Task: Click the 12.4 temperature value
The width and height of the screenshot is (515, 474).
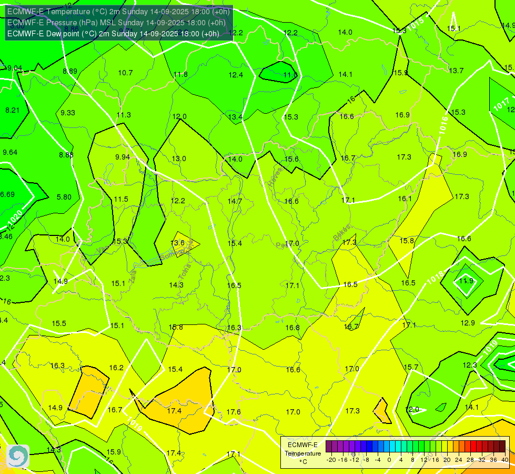Action: 236,75
